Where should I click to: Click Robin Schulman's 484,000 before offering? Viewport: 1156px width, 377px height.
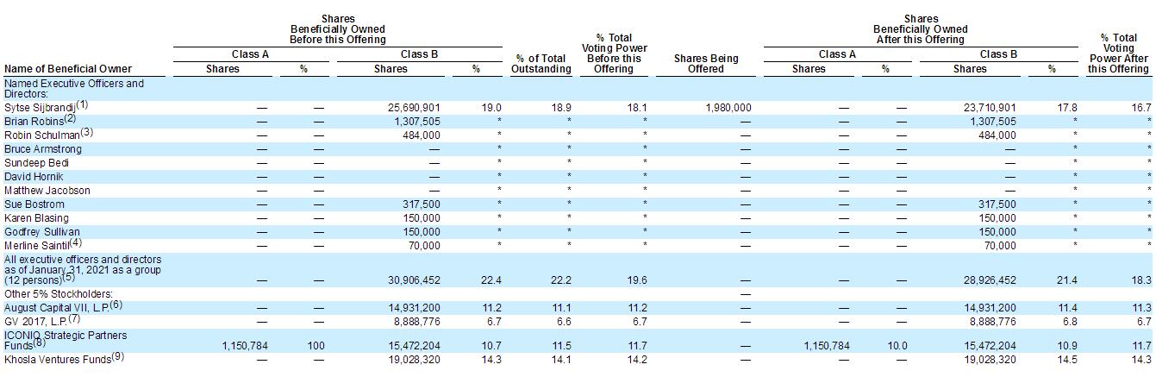pyautogui.click(x=422, y=135)
